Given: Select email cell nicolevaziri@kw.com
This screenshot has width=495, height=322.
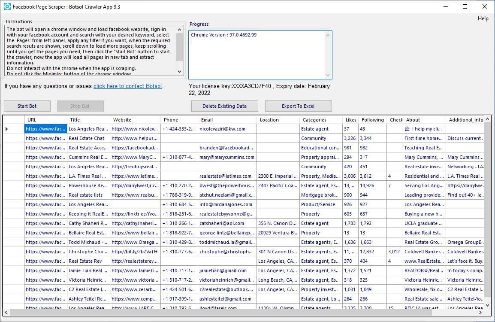Looking at the screenshot, I should (x=227, y=129).
